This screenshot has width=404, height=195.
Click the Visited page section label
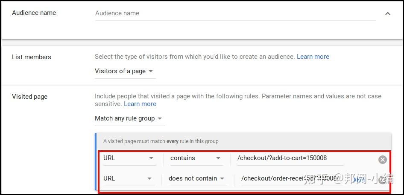[29, 97]
